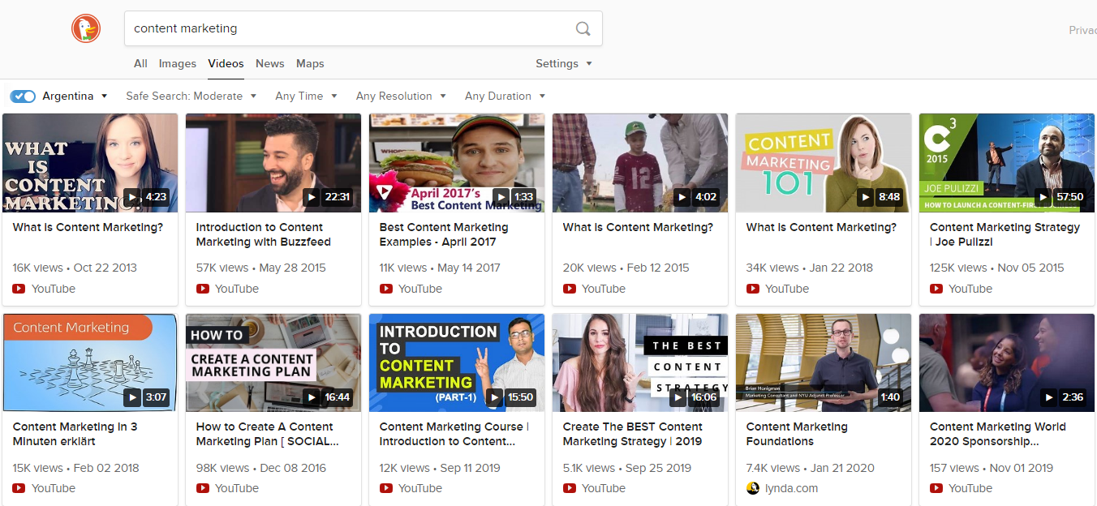
Task: Click the YouTube icon under the 15K views video
Action: click(19, 488)
